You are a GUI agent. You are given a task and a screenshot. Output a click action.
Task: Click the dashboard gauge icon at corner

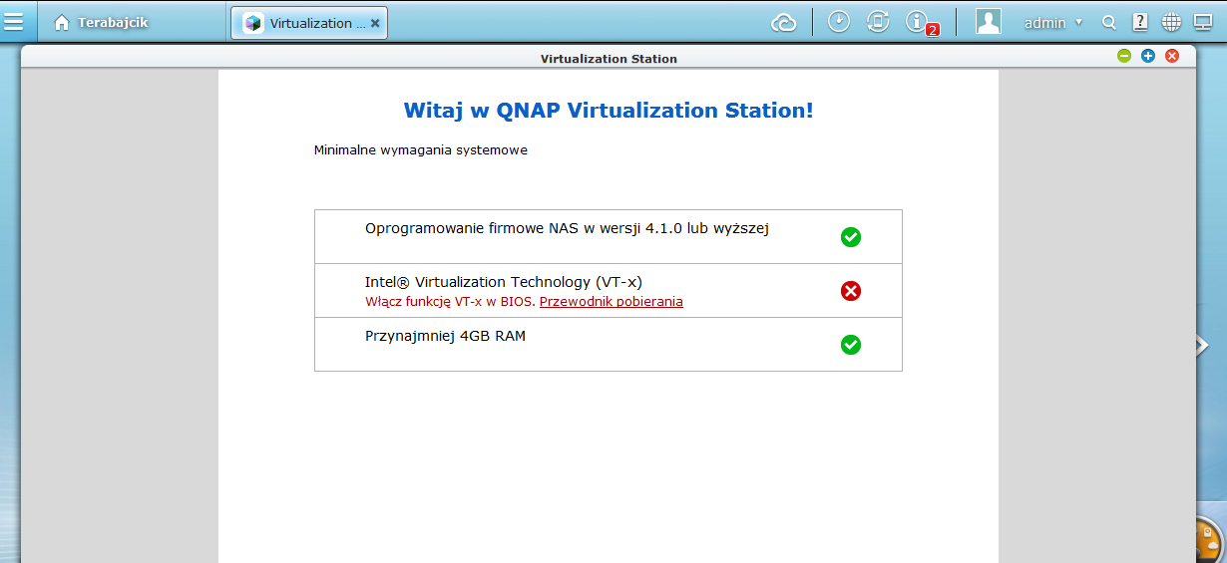tap(1210, 541)
